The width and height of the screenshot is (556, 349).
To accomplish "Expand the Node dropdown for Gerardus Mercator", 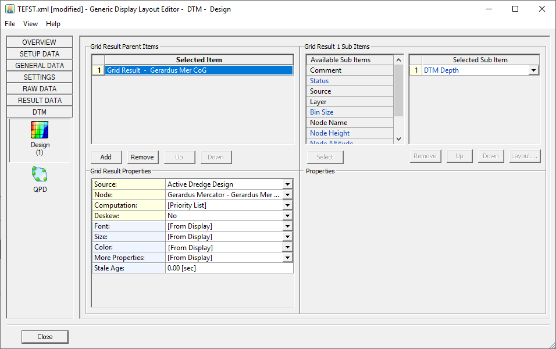I will point(287,195).
